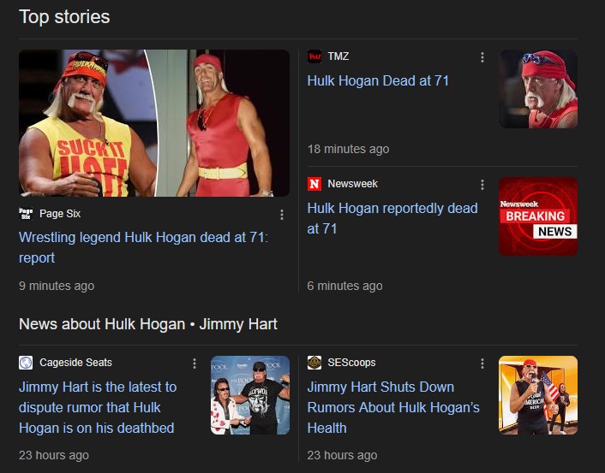Click the 'TMZ' source name

[338, 56]
